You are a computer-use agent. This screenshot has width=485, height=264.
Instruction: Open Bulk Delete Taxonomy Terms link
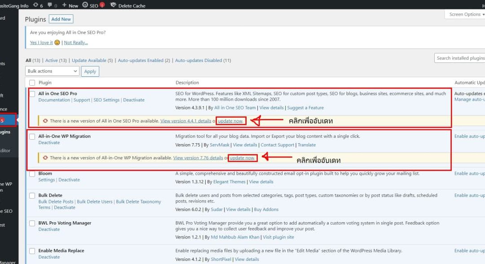point(100,204)
